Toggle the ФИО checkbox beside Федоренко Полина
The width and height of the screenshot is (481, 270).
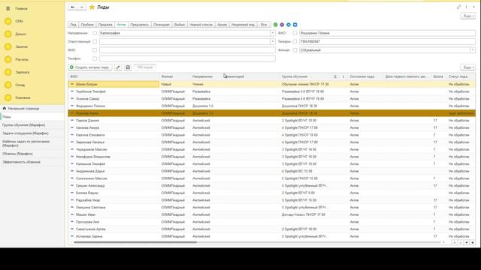point(295,33)
